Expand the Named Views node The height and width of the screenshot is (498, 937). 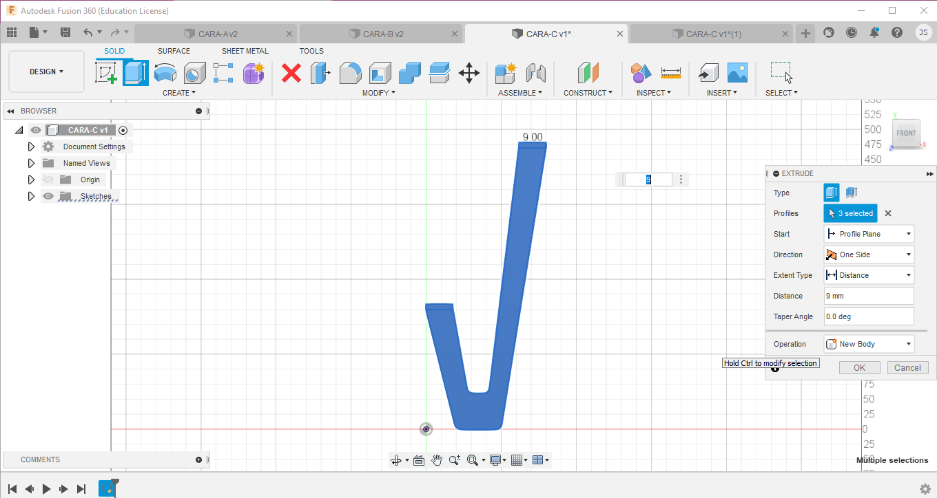(31, 163)
